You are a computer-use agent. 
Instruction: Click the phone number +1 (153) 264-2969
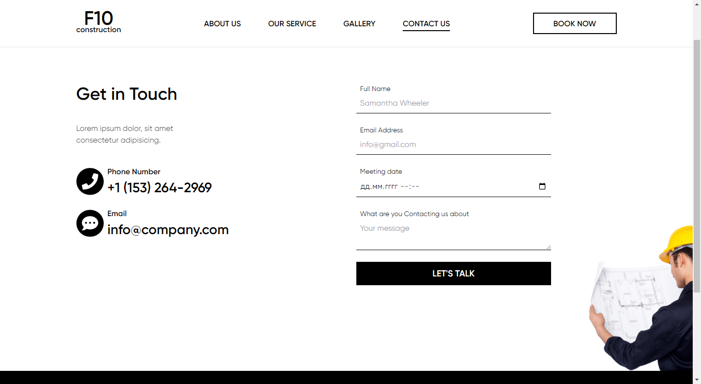pyautogui.click(x=160, y=188)
